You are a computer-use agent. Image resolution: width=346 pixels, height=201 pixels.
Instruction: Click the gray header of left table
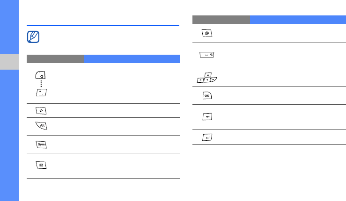pyautogui.click(x=55, y=59)
